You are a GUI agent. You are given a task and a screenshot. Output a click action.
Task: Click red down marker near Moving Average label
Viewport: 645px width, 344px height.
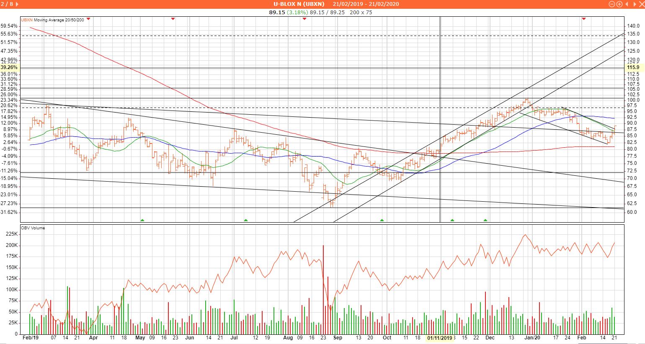[x=88, y=19]
